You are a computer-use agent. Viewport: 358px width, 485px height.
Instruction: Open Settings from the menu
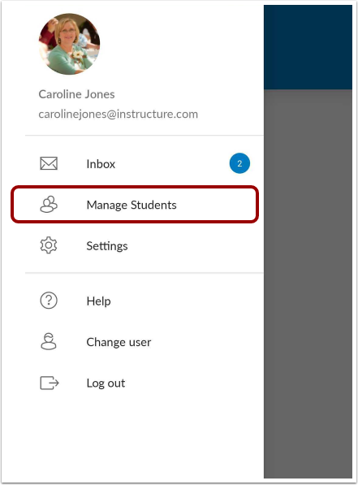point(144,246)
